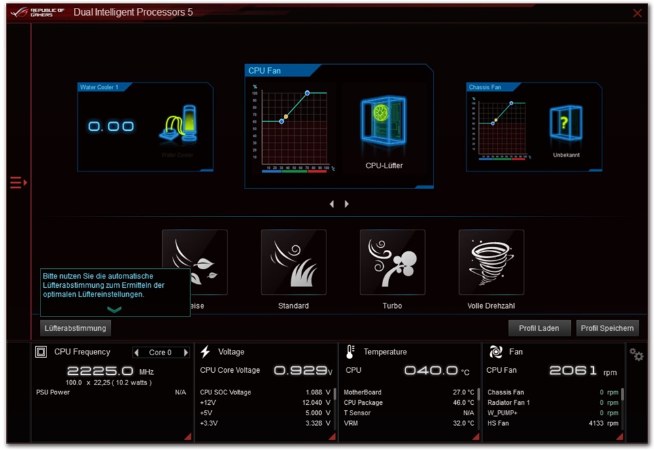
Task: Select next core in CPU Frequency
Action: point(186,353)
